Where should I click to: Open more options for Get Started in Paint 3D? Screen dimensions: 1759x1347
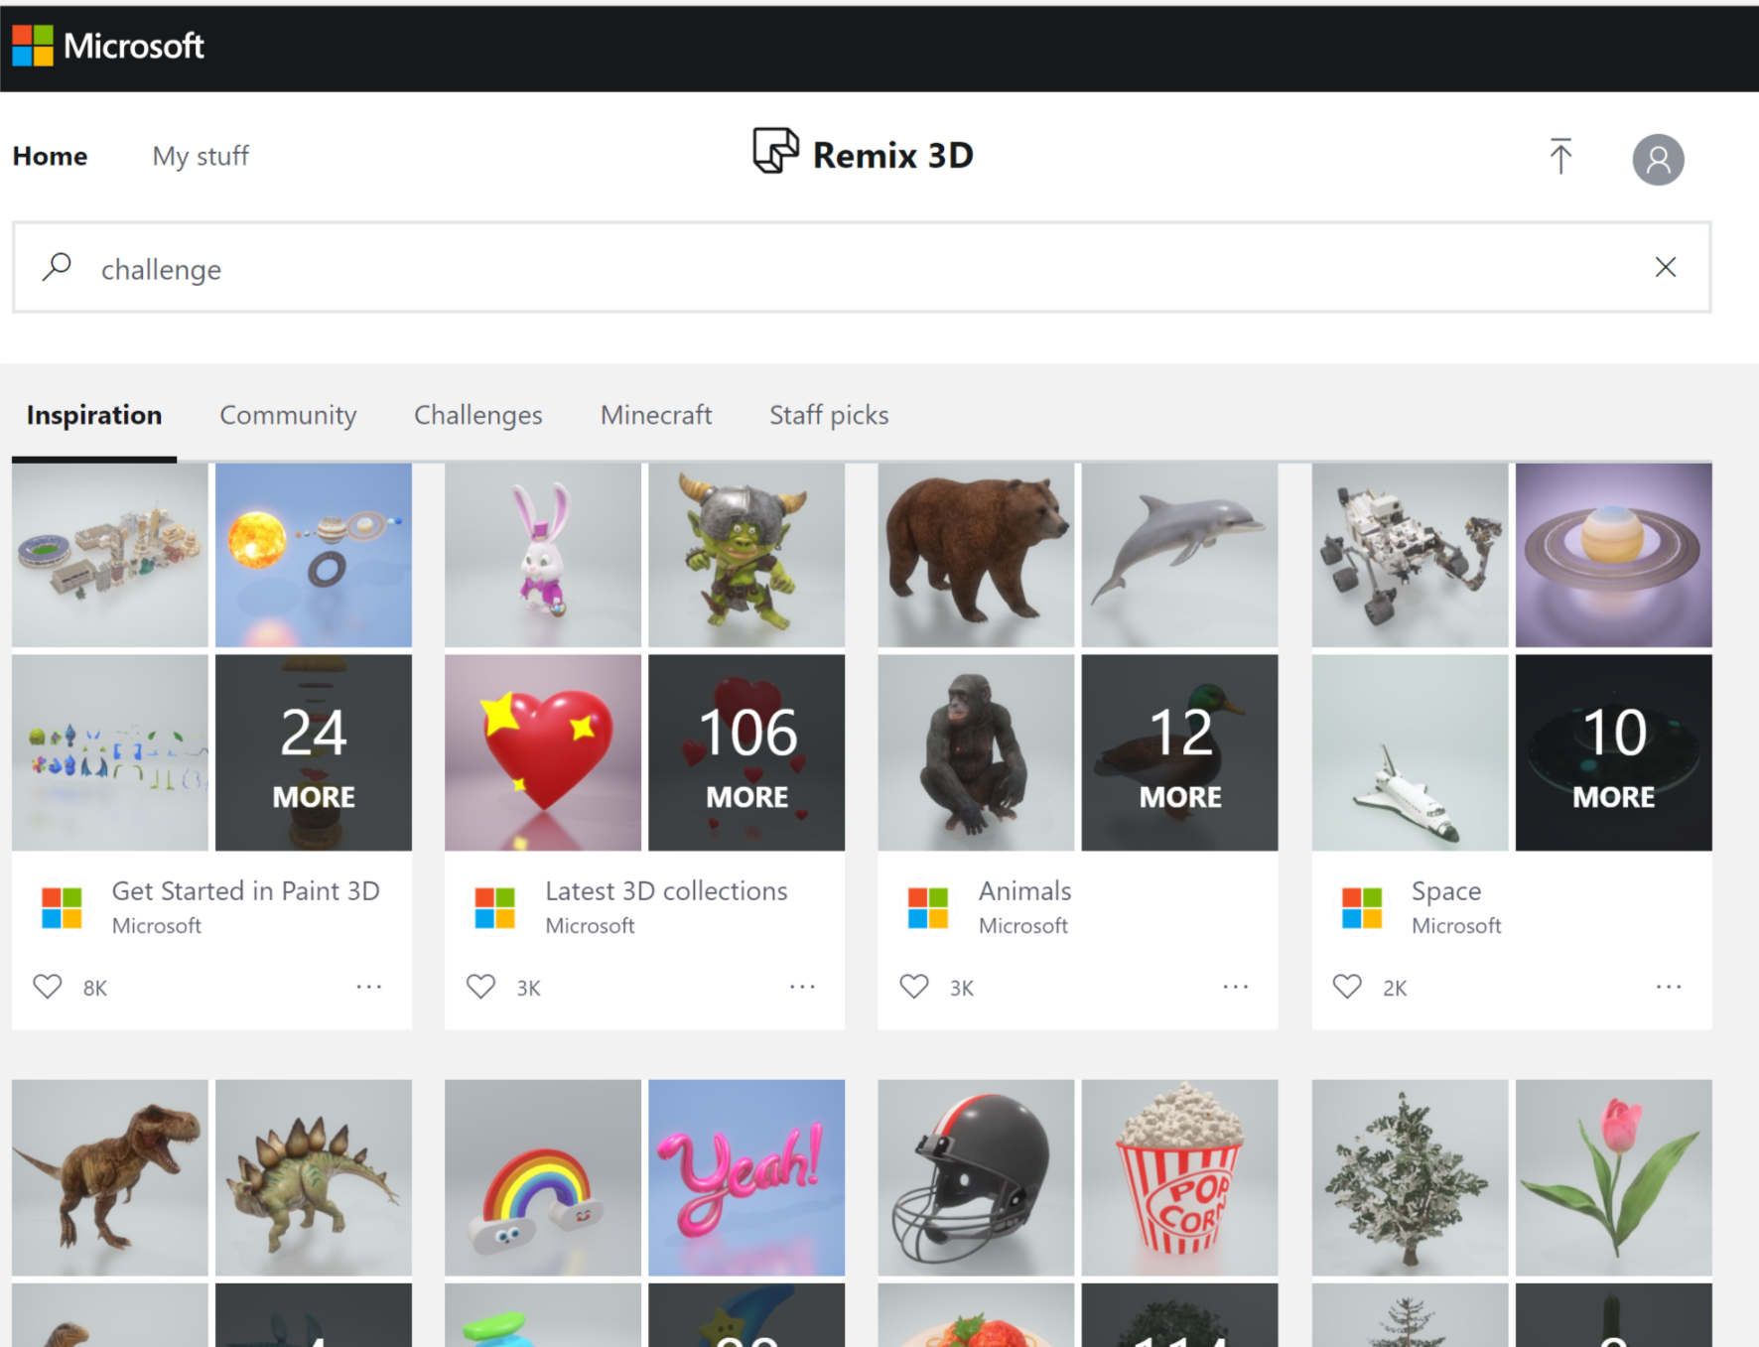click(x=369, y=987)
